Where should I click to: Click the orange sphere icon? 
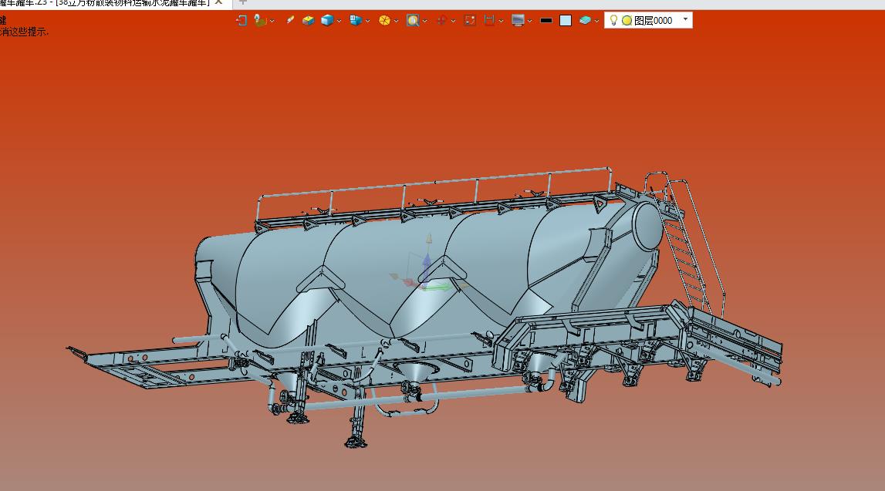click(x=383, y=21)
